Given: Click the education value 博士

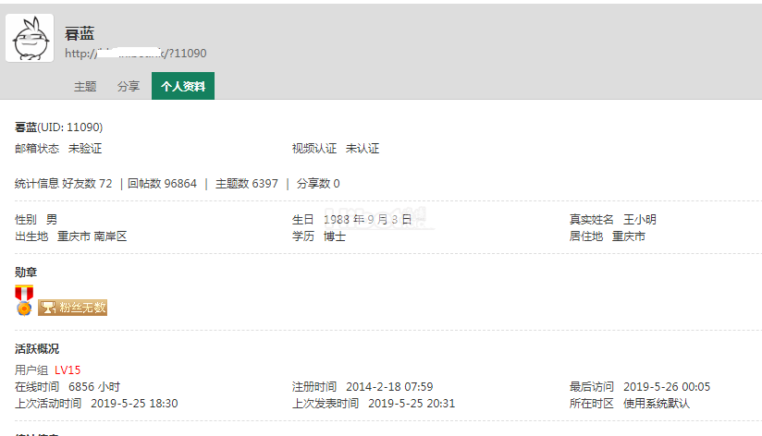Looking at the screenshot, I should (x=335, y=236).
